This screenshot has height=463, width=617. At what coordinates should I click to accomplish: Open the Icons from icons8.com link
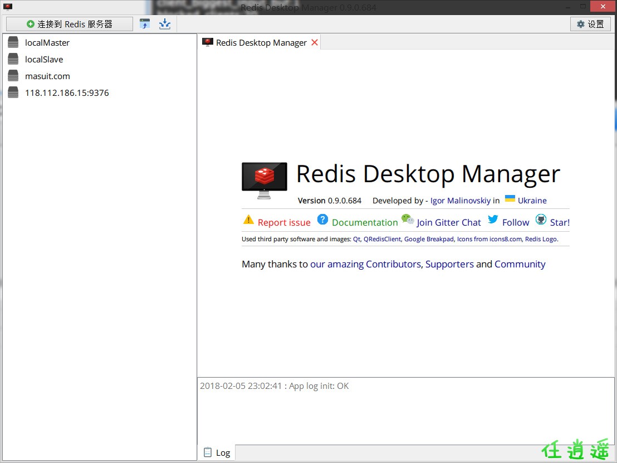tap(489, 239)
